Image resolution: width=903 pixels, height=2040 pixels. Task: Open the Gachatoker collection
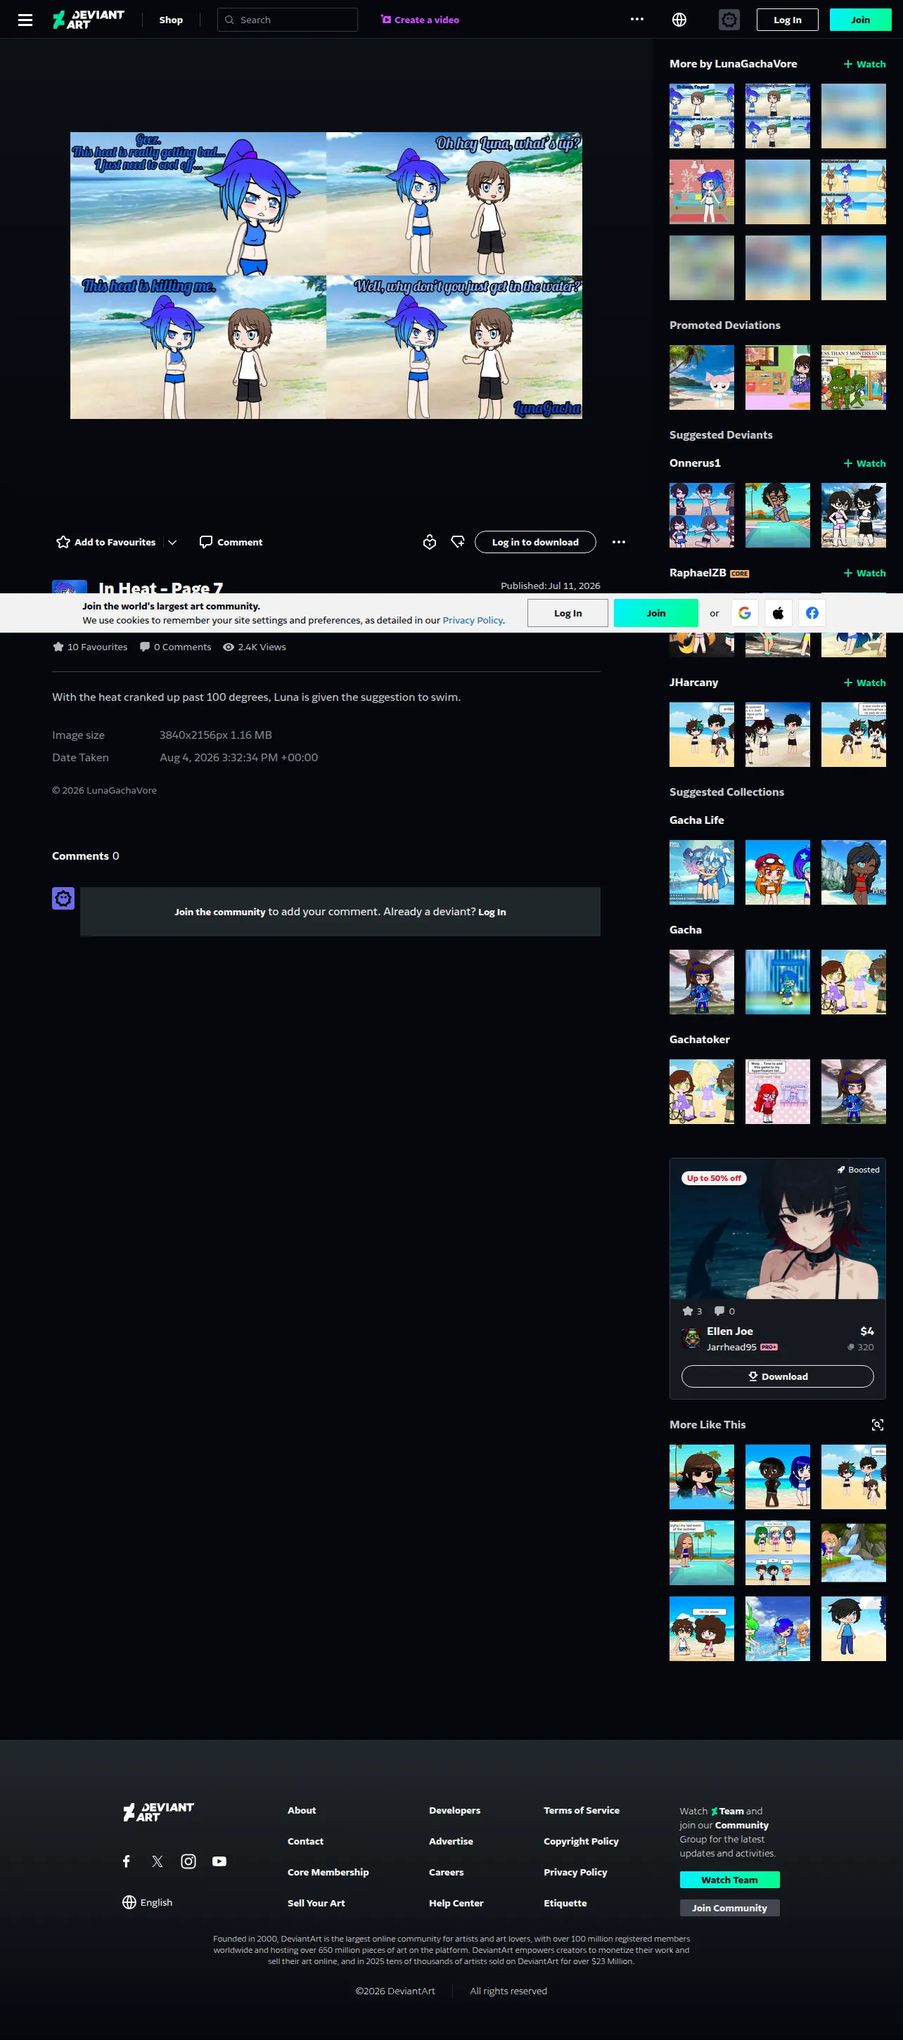(700, 1039)
